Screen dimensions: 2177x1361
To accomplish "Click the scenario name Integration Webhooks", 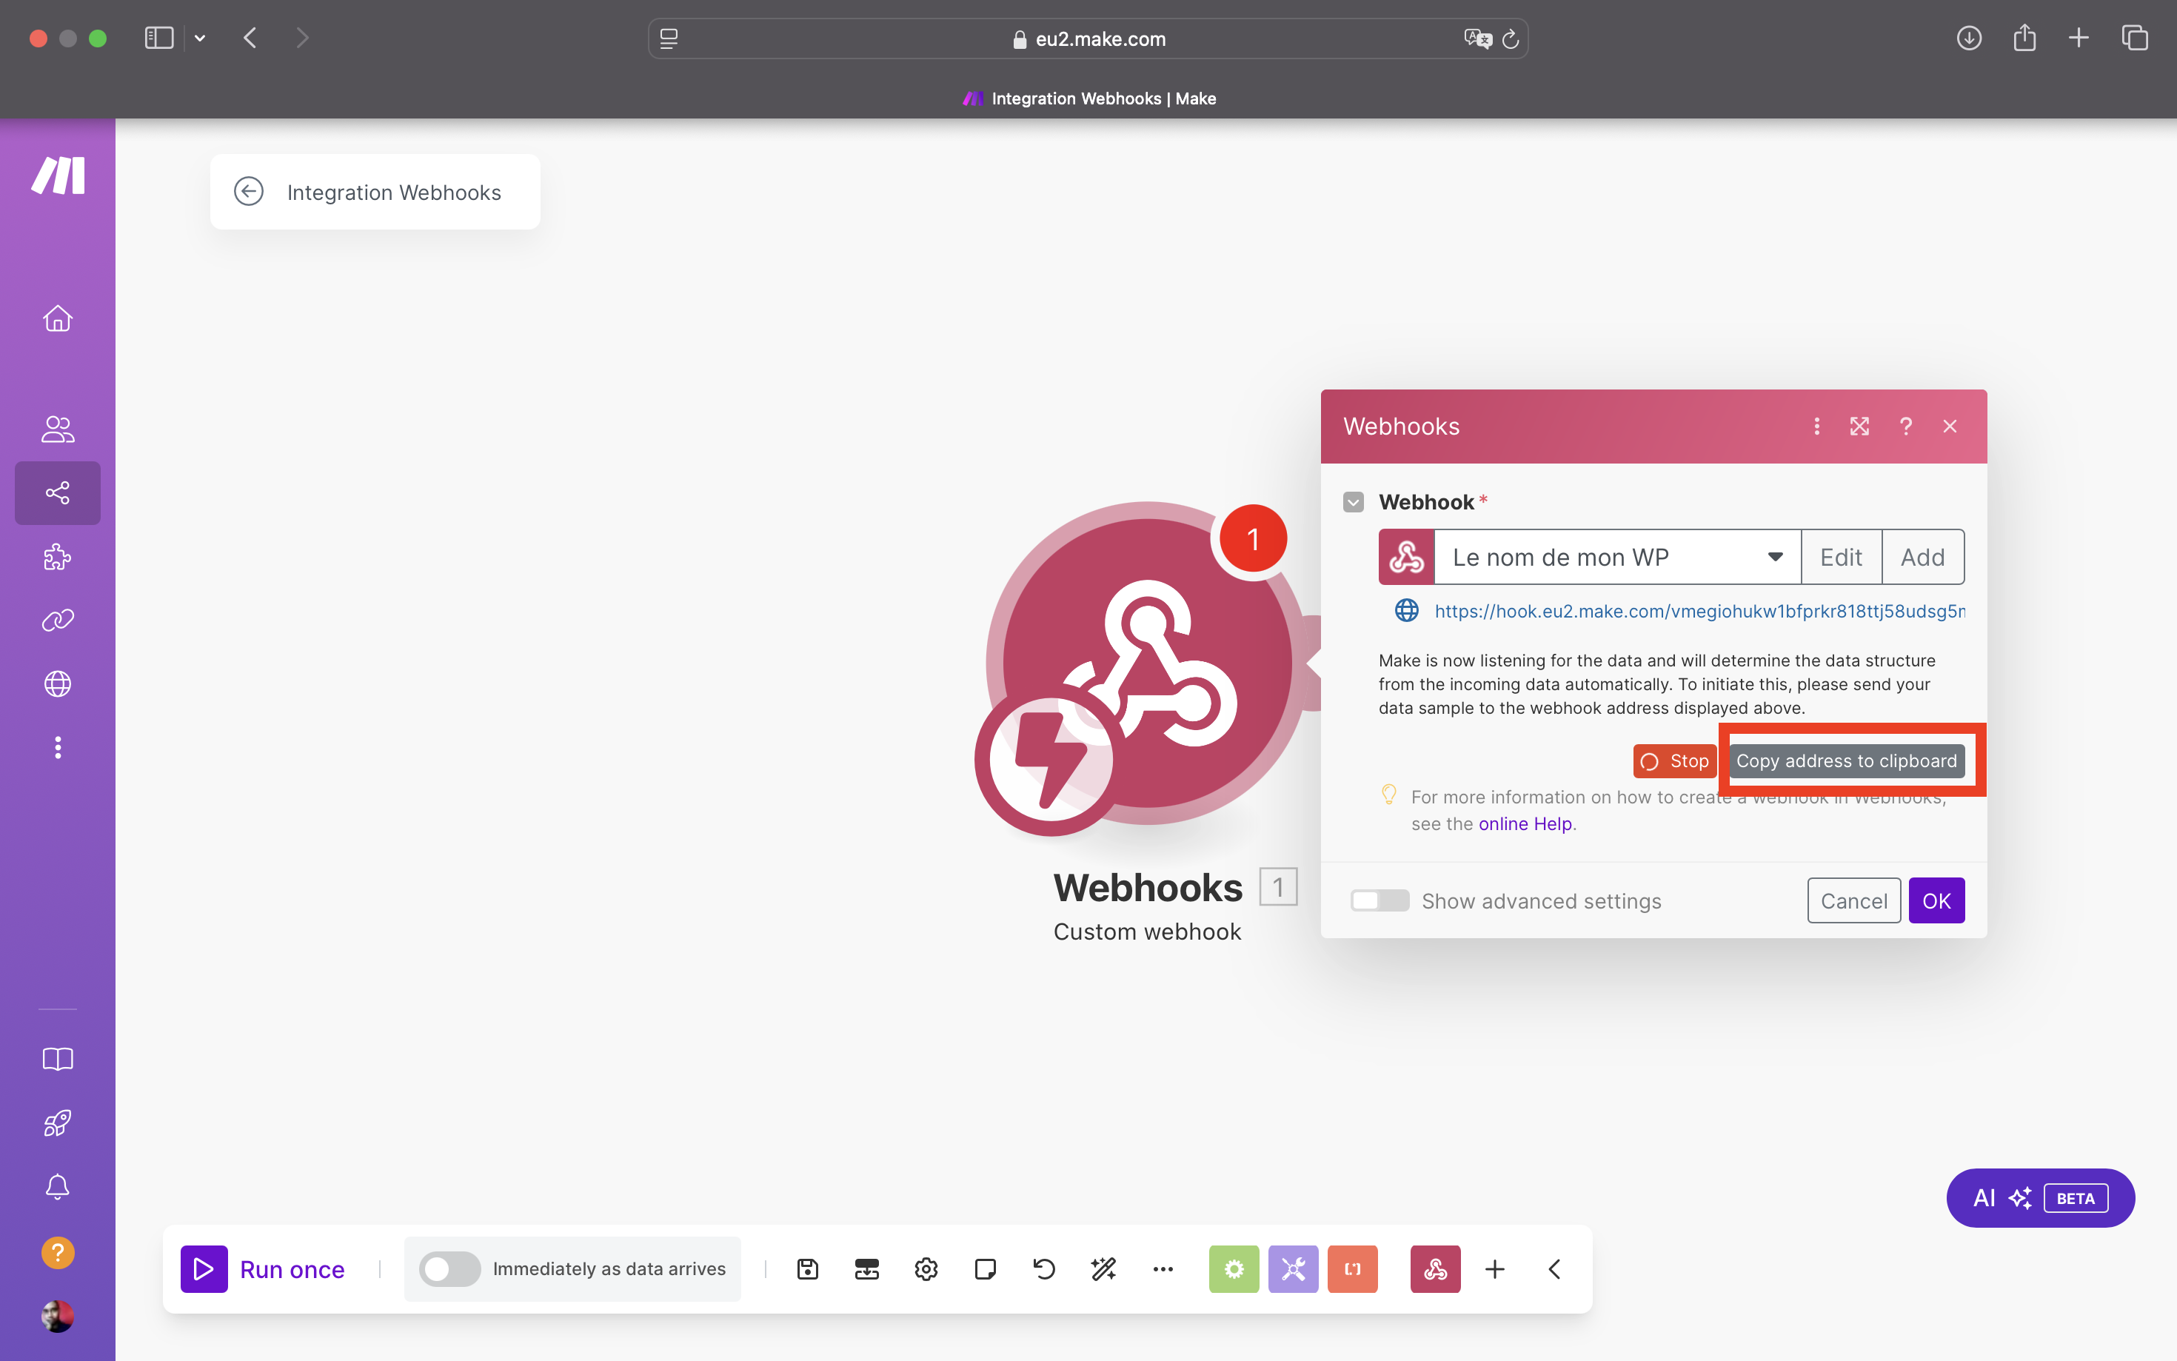I will pyautogui.click(x=394, y=192).
